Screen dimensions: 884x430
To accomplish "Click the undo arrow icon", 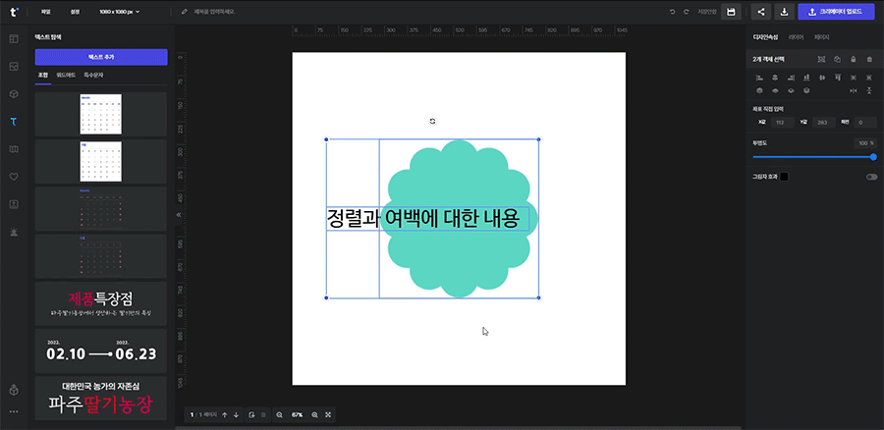I will (x=672, y=12).
